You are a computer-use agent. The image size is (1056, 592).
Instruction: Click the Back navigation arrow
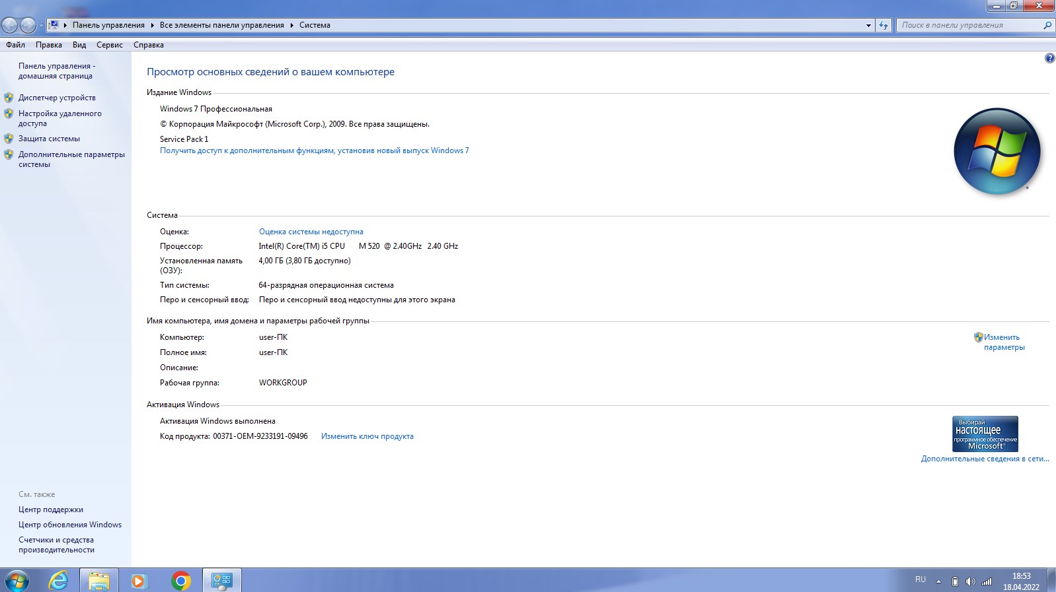pyautogui.click(x=10, y=26)
